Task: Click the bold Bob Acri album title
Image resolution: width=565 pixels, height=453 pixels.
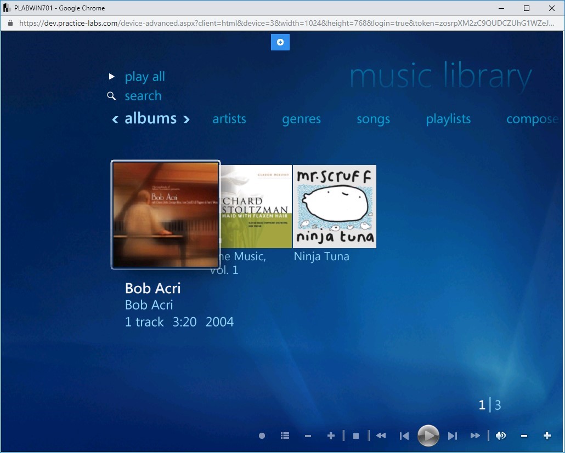Action: tap(153, 288)
